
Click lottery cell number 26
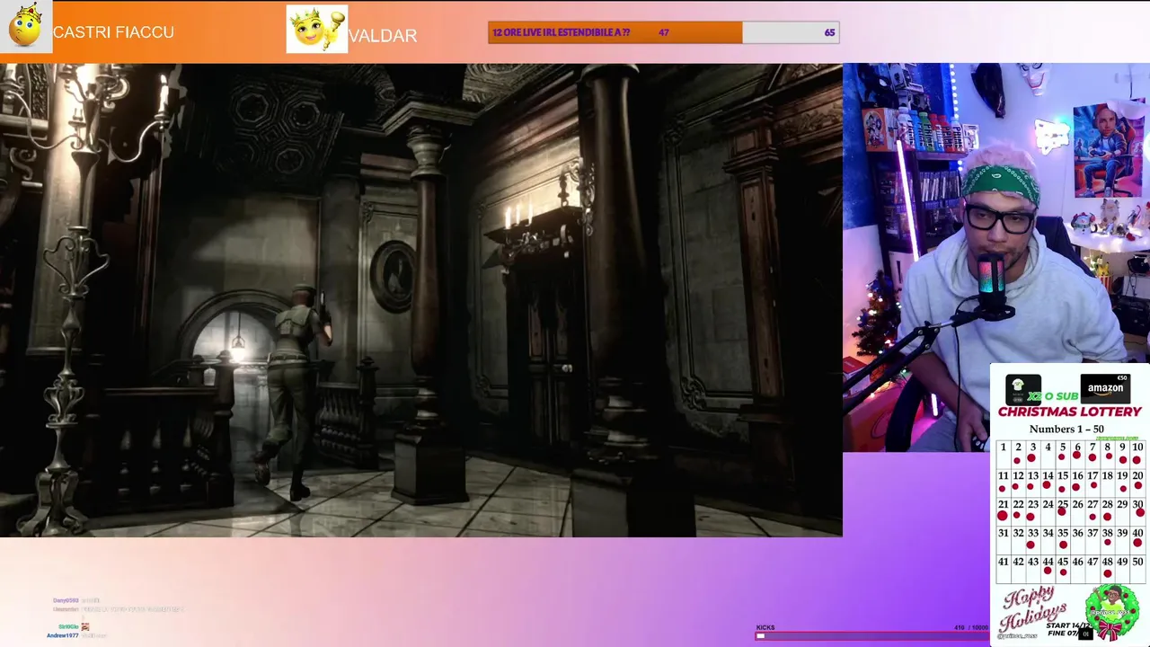[1077, 511]
